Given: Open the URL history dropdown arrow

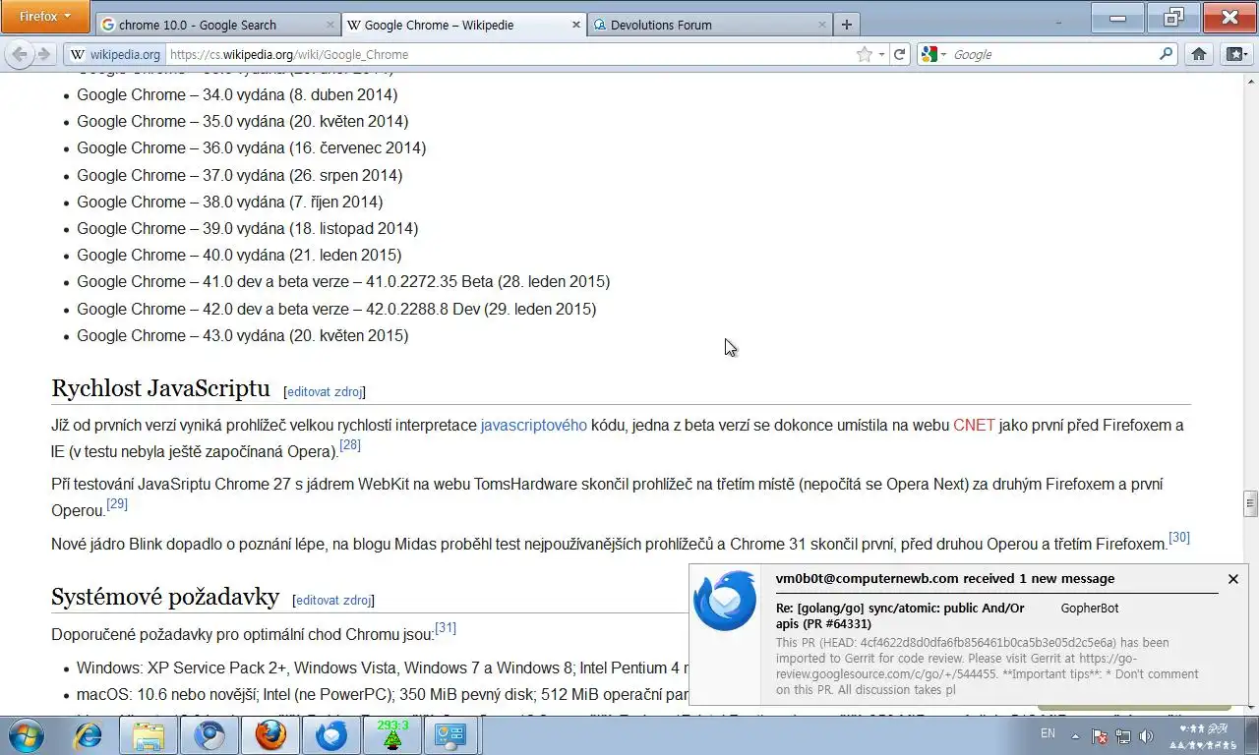Looking at the screenshot, I should tap(881, 54).
